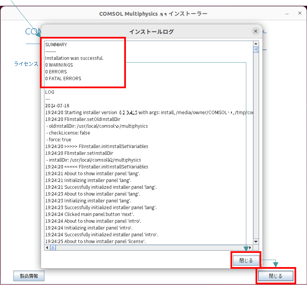The image size is (307, 285).
Task: Click the empty vertical scrollbar track below thumb
Action: click(256, 152)
